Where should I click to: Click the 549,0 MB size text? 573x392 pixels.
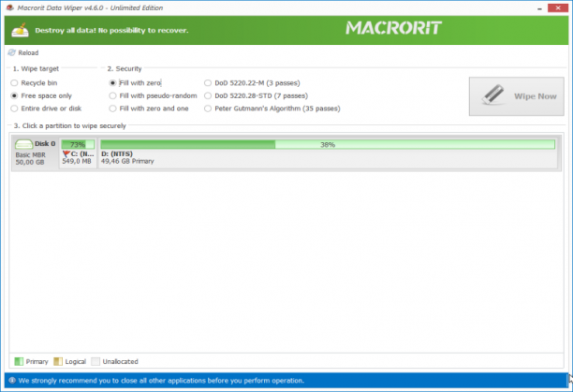[x=77, y=161]
